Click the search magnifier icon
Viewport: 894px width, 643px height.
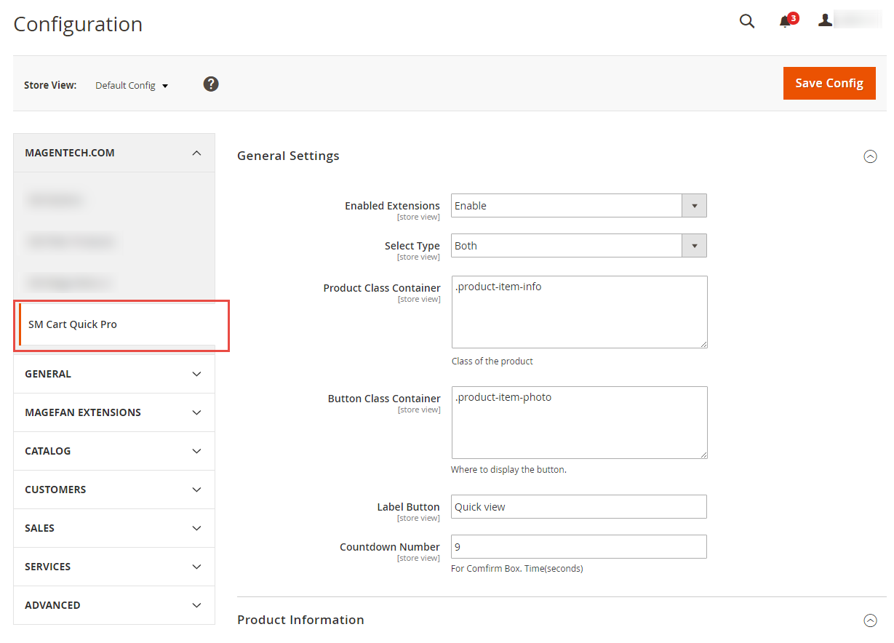746,21
